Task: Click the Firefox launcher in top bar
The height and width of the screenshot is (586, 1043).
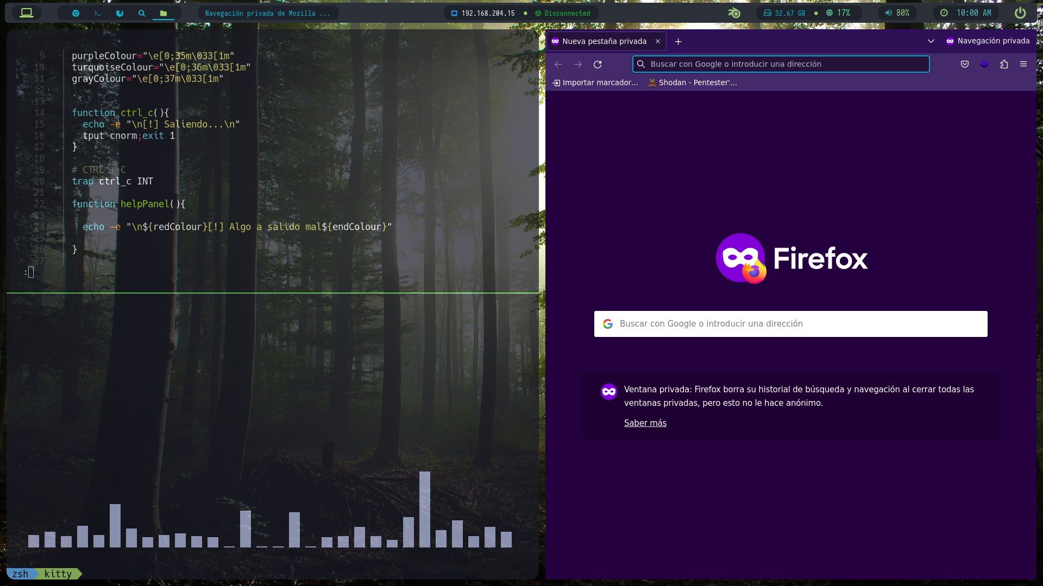Action: click(120, 13)
